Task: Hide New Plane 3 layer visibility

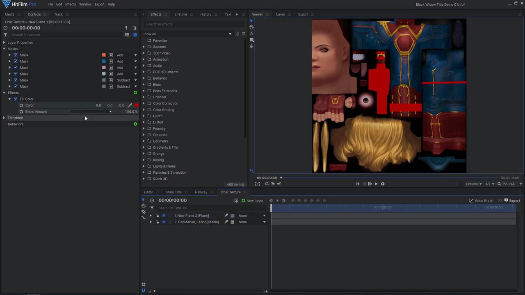Action: point(164,216)
